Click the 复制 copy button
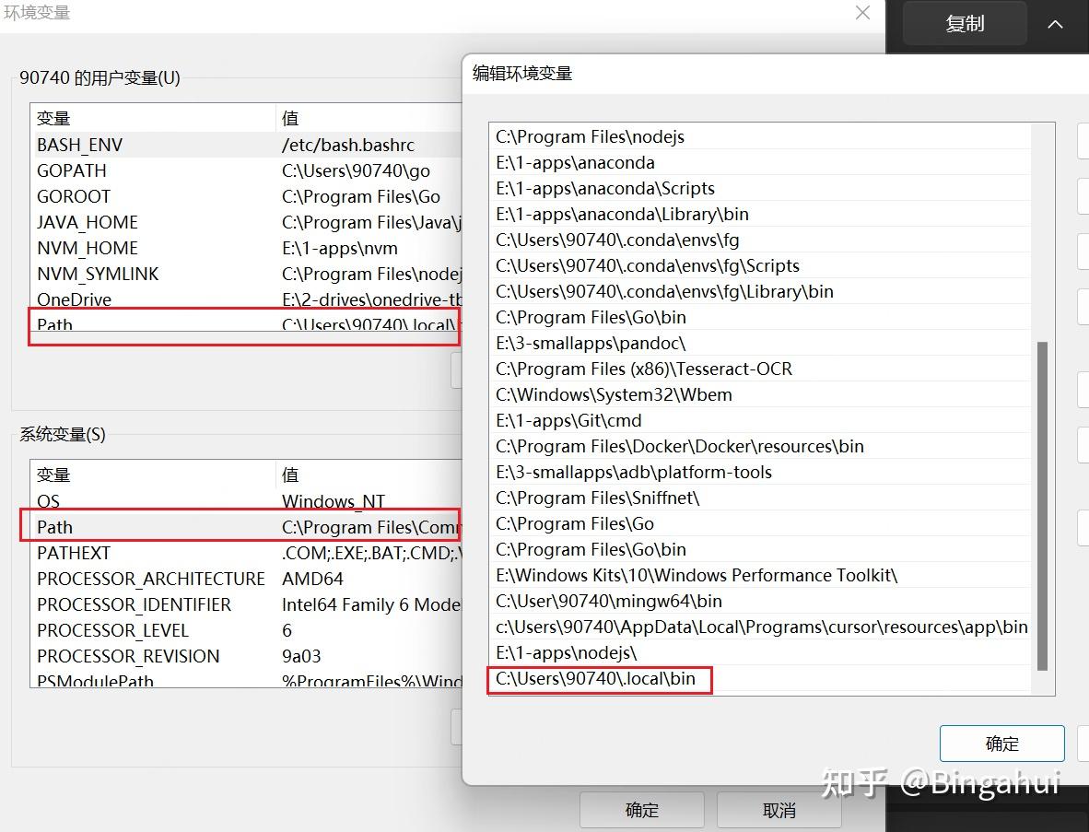The height and width of the screenshot is (832, 1089). pyautogui.click(x=965, y=23)
